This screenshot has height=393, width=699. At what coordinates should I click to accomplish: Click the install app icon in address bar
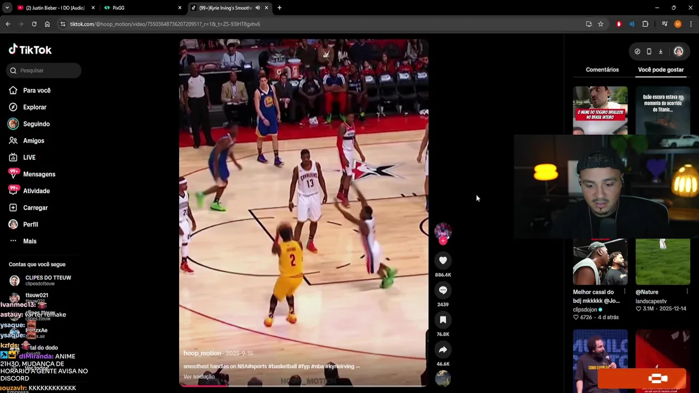point(589,24)
